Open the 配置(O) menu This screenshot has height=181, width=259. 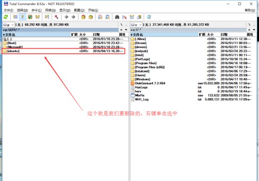pyautogui.click(x=79, y=10)
